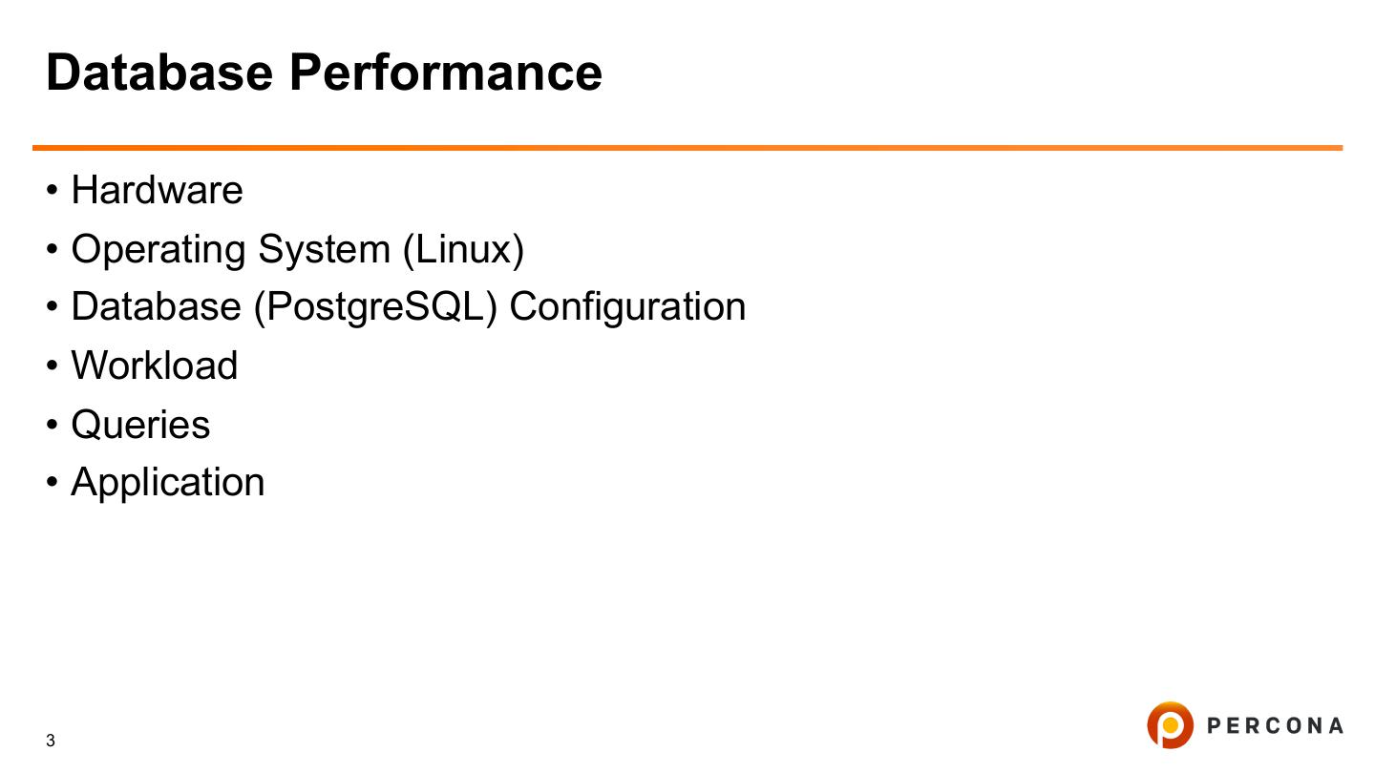This screenshot has width=1375, height=773.
Task: Click the bullet dot before Application
Action: [53, 484]
